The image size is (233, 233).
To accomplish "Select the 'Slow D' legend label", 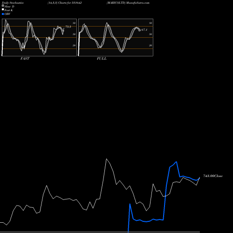I will click(9, 7).
